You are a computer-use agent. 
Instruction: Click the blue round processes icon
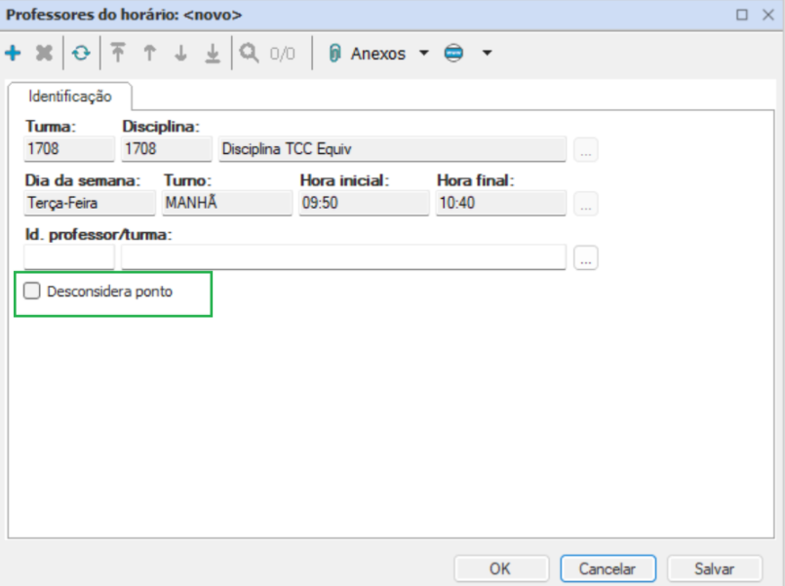point(453,53)
